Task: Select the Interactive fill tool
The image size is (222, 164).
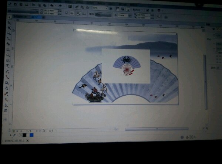Action: point(6,99)
